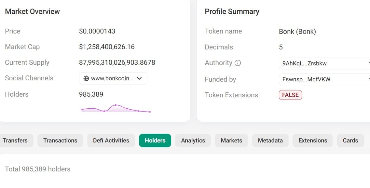Open the Cards tab
The height and width of the screenshot is (188, 370).
click(x=350, y=141)
